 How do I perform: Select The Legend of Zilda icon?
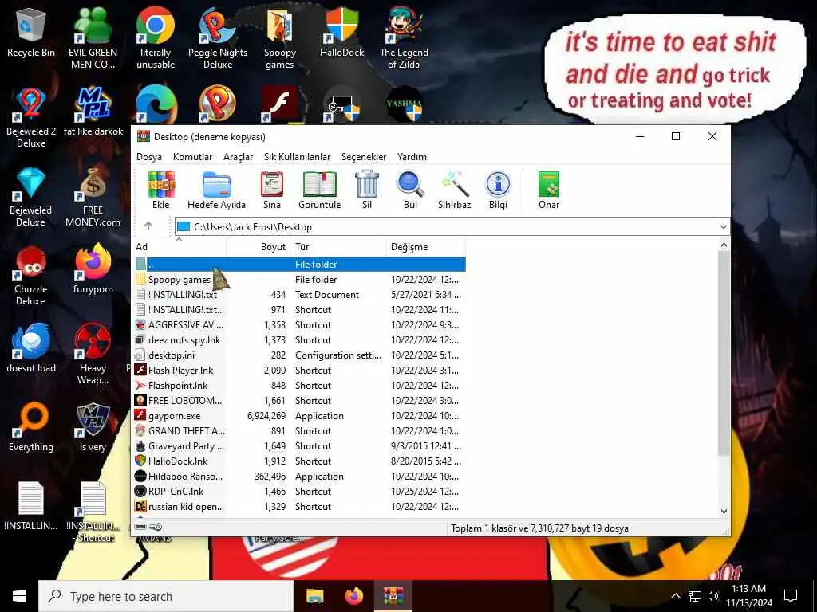404,38
